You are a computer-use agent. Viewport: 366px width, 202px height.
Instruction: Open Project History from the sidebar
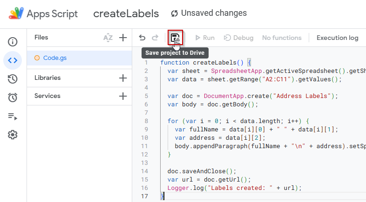pyautogui.click(x=13, y=79)
